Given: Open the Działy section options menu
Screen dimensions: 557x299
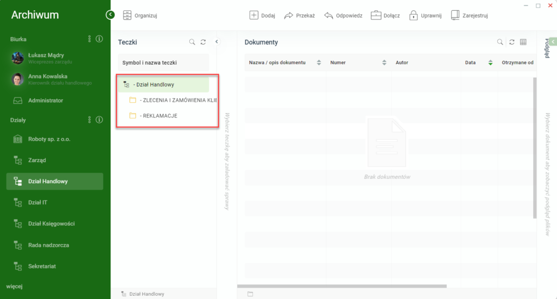Looking at the screenshot, I should [90, 120].
